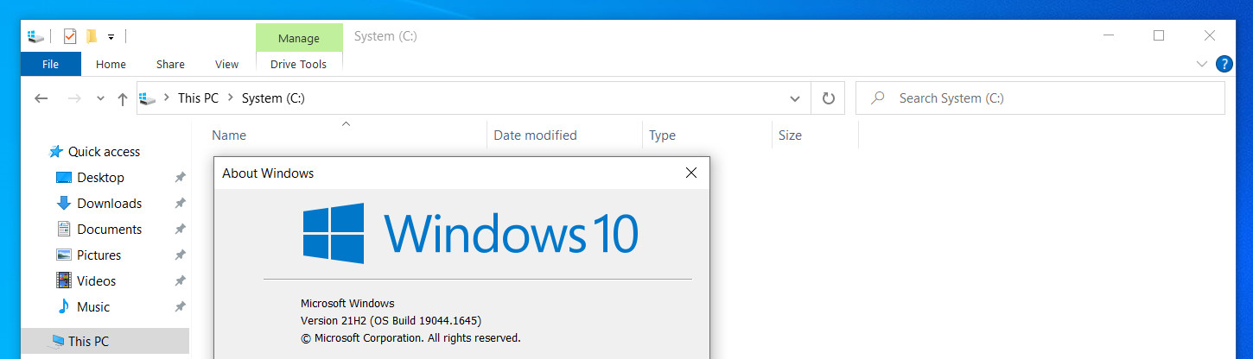Click Microsoft Windows text in dialog
This screenshot has width=1253, height=359.
coord(347,303)
